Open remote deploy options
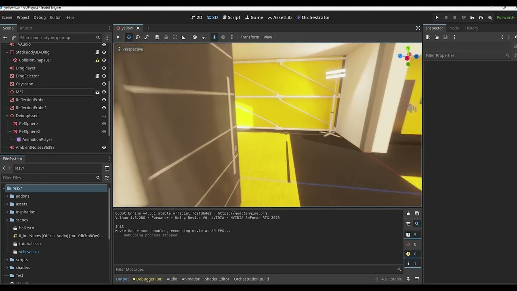 click(463, 17)
